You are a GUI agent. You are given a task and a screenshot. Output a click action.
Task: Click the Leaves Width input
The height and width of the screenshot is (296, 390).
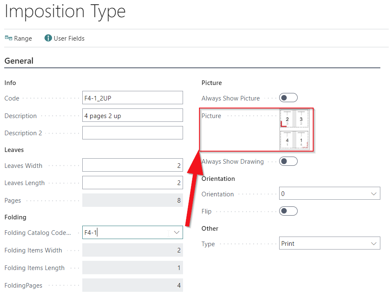(x=132, y=165)
